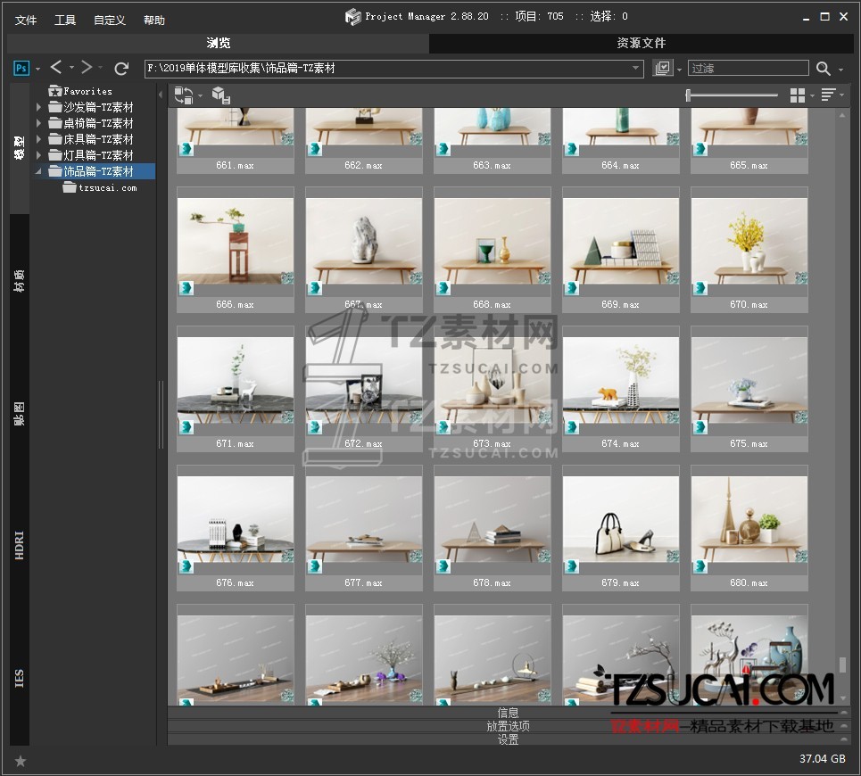Viewport: 861px width, 776px height.
Task: Adjust the thumbnail size slider
Action: [x=688, y=95]
